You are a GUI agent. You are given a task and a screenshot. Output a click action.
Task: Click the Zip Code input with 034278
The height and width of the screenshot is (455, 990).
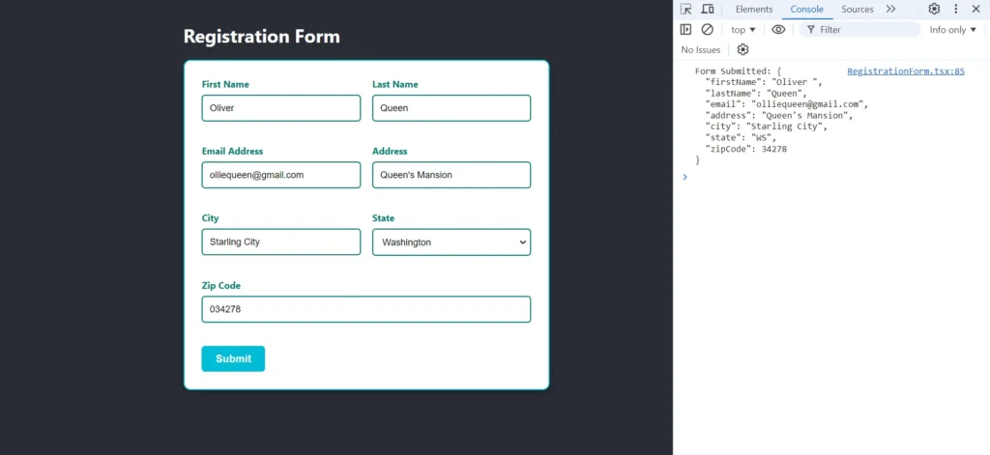(366, 309)
